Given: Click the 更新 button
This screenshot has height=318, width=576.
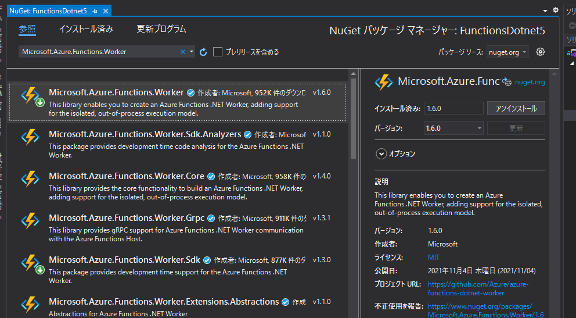Looking at the screenshot, I should [516, 128].
